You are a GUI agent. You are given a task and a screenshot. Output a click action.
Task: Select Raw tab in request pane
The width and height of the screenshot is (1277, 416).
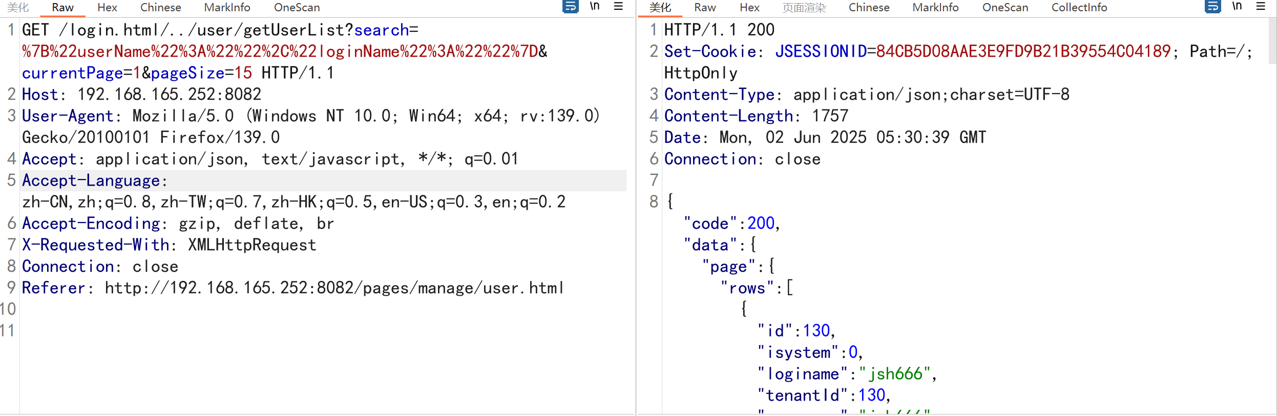pyautogui.click(x=62, y=8)
